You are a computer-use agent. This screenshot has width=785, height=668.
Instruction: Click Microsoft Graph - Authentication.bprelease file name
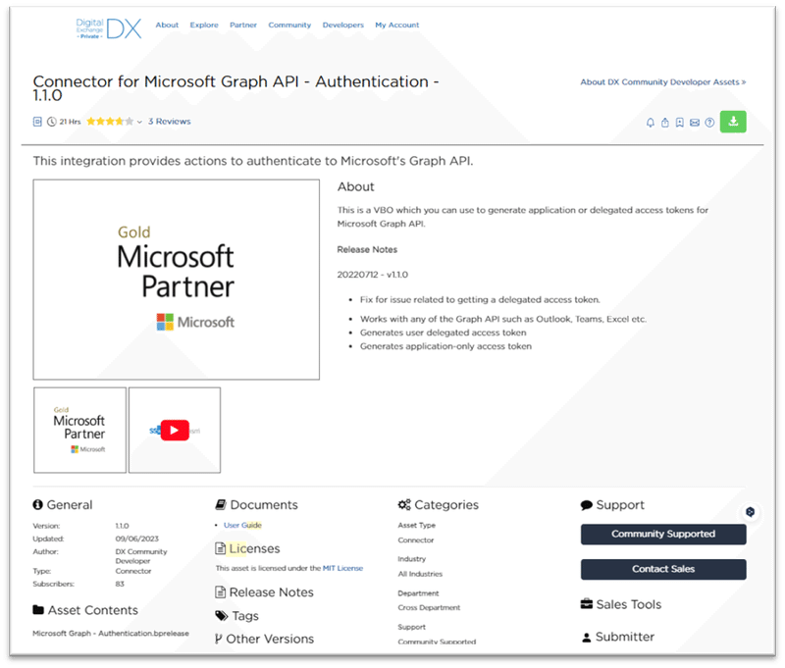pos(111,634)
